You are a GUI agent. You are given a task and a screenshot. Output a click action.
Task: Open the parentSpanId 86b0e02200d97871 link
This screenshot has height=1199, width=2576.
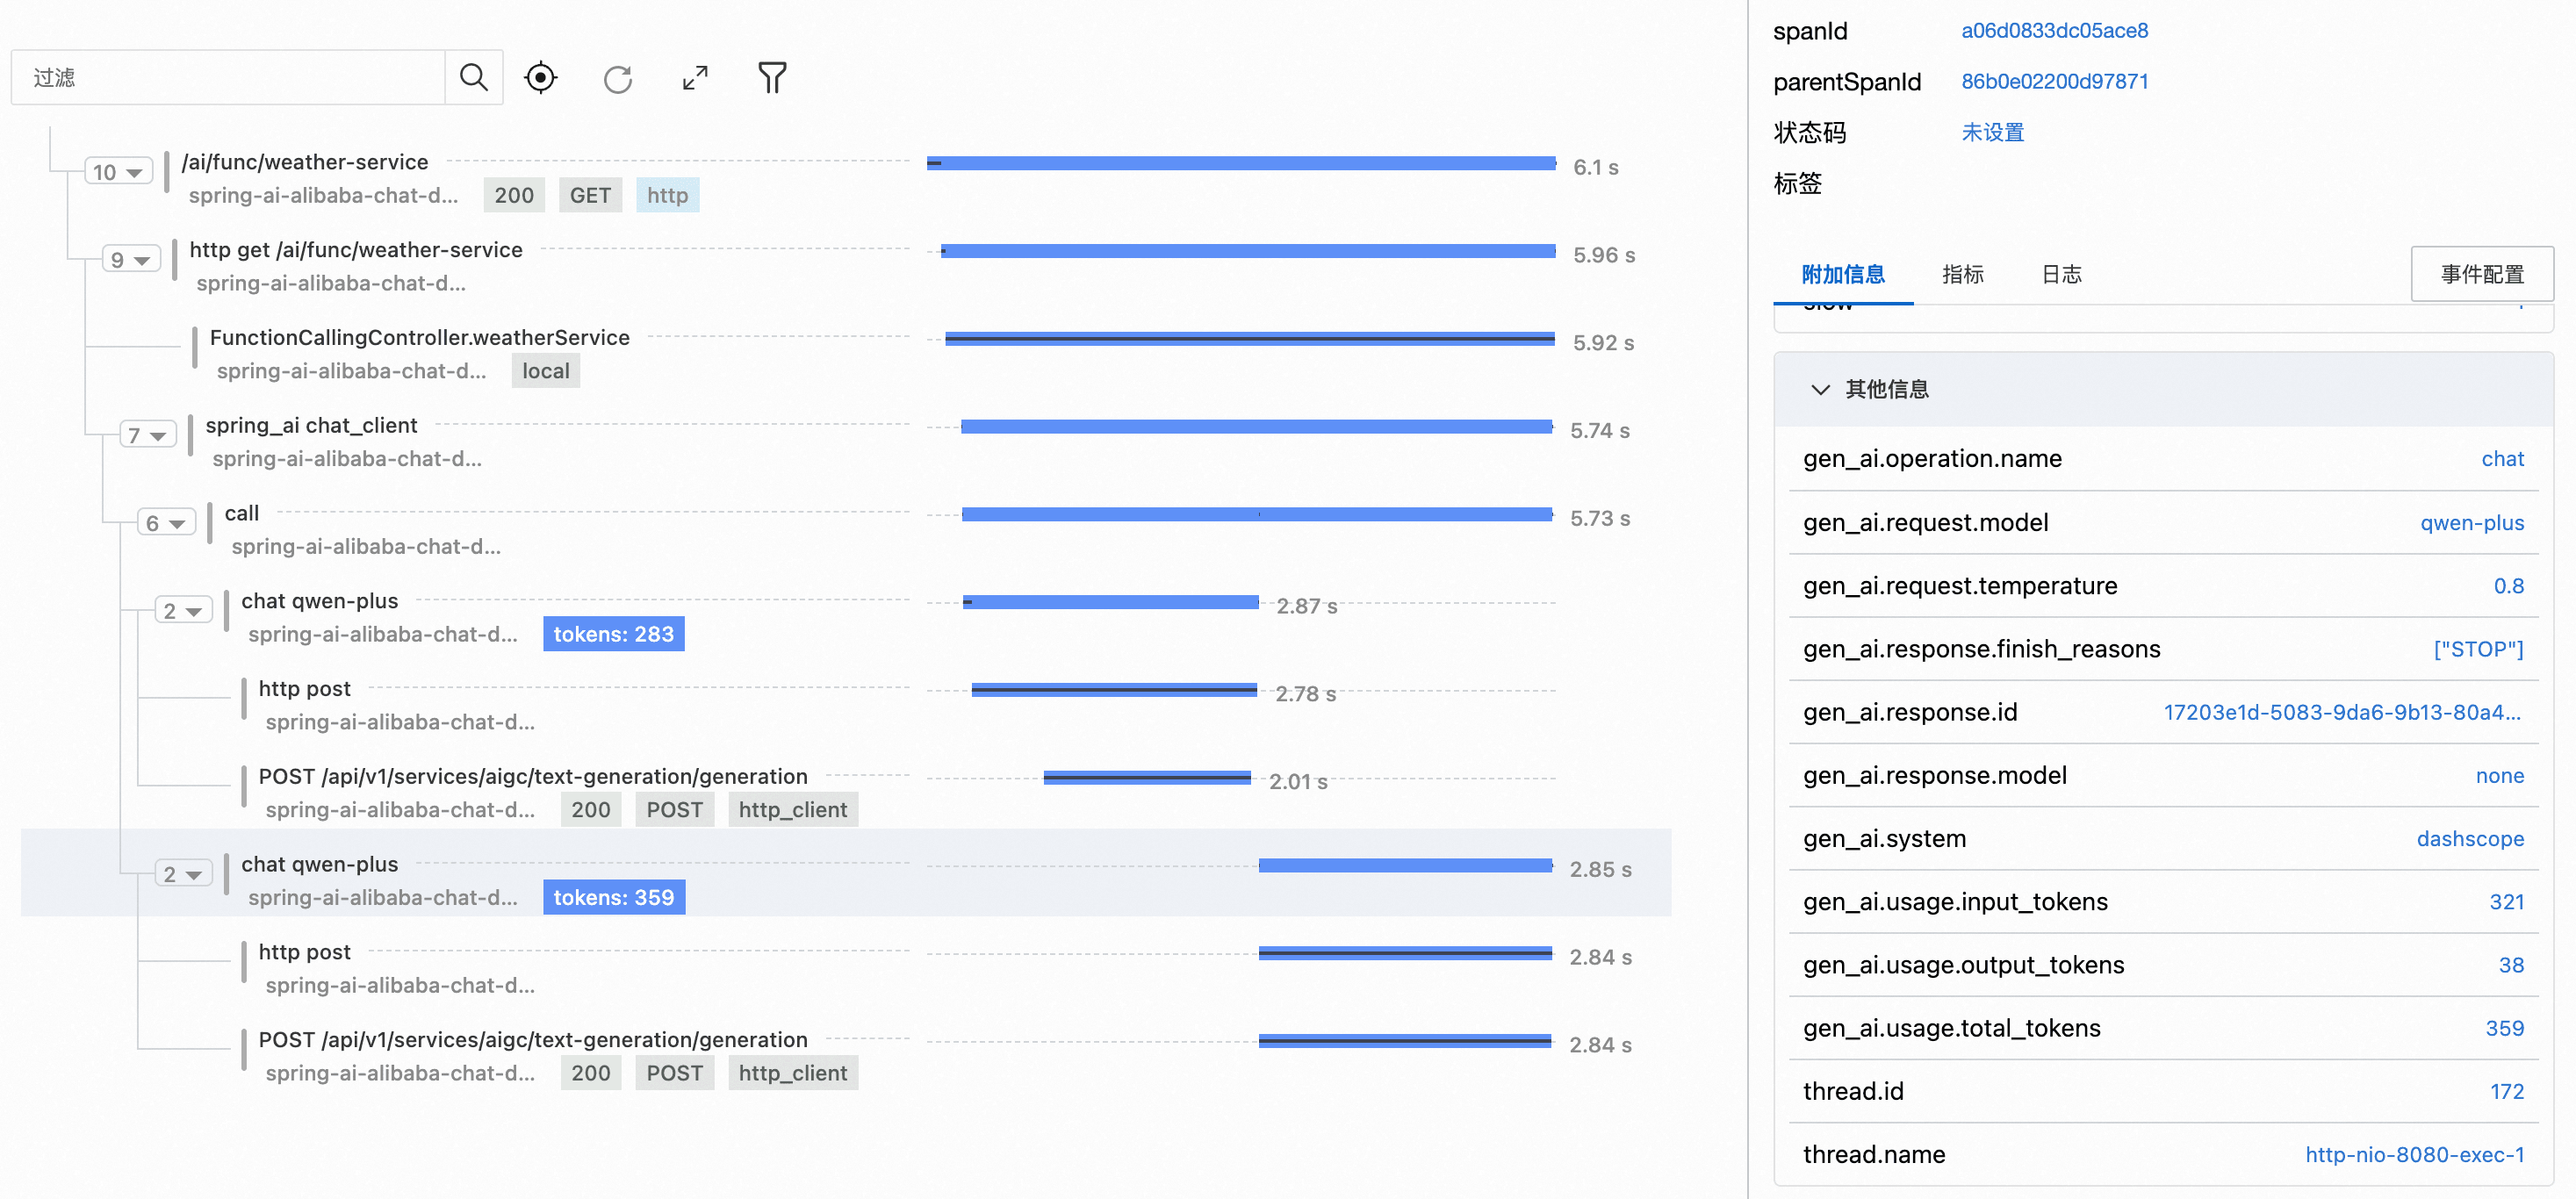click(2054, 81)
